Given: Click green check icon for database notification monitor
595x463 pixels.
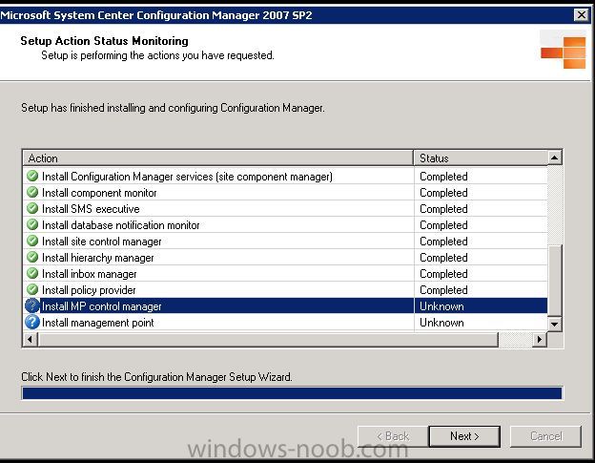Looking at the screenshot, I should tap(32, 225).
